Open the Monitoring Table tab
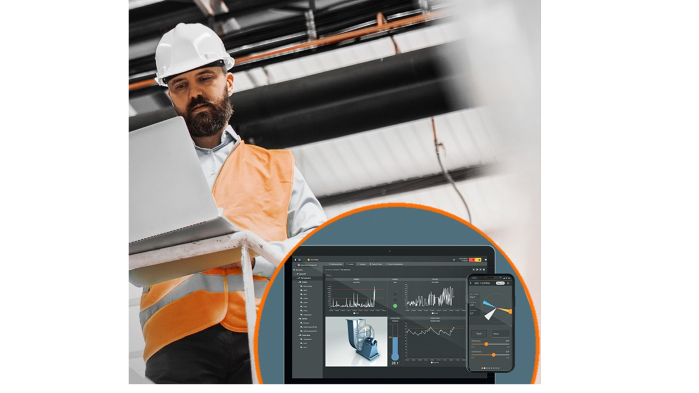Image resolution: width=699 pixels, height=393 pixels. click(335, 264)
